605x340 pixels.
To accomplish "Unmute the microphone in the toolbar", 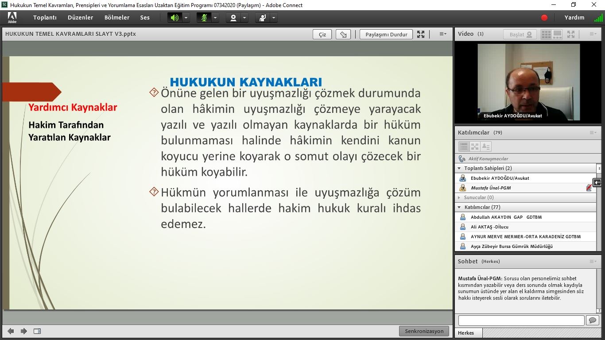I will 204,18.
